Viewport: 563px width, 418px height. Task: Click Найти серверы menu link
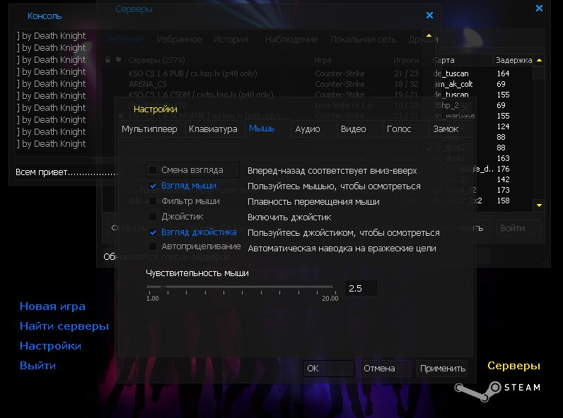point(64,326)
